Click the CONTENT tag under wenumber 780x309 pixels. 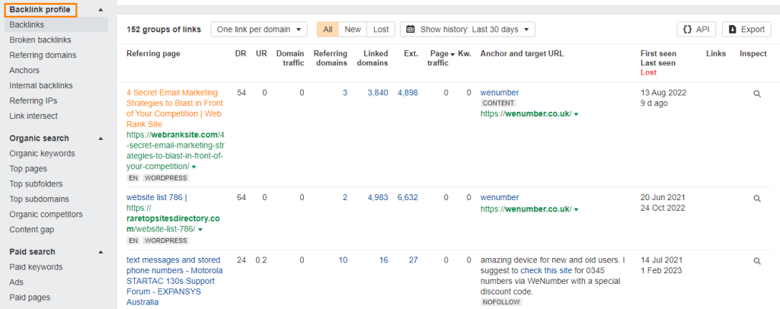pos(498,104)
